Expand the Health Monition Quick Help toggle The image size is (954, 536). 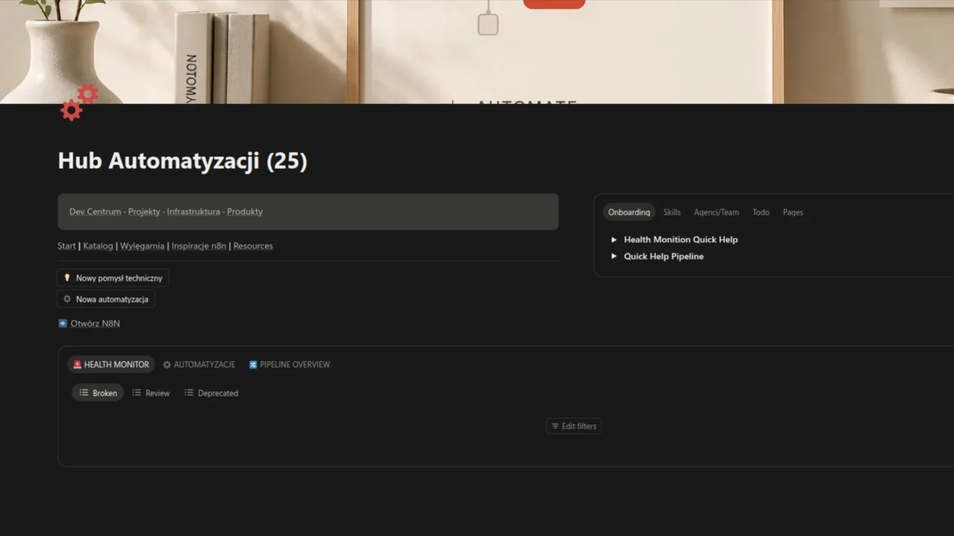614,240
